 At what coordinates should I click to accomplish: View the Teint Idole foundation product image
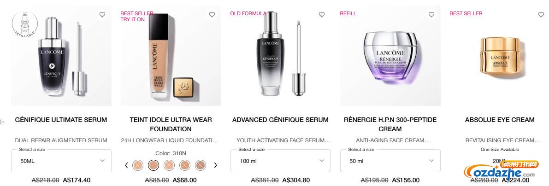[171, 56]
